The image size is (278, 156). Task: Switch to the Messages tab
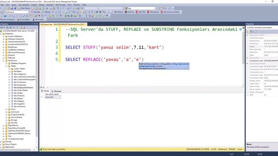point(56,91)
